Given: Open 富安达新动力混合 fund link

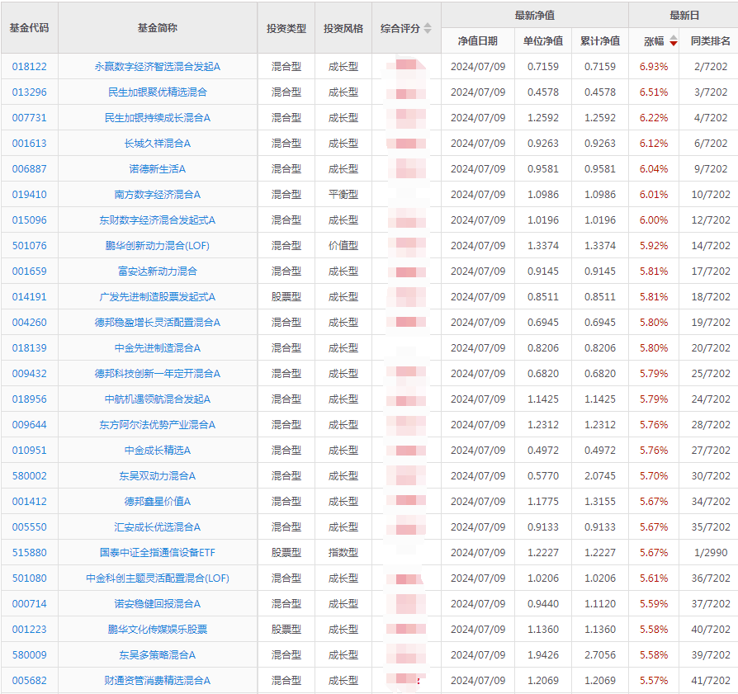Looking at the screenshot, I should [157, 271].
